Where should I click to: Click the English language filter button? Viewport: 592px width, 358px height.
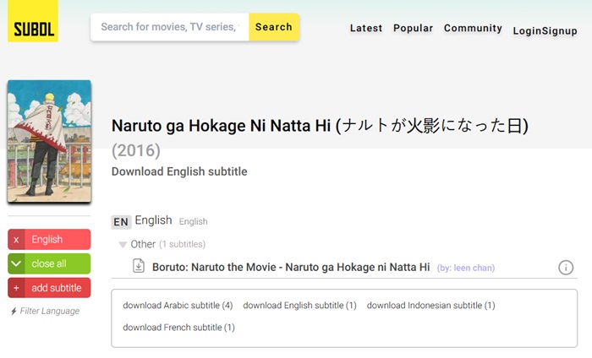click(x=49, y=239)
